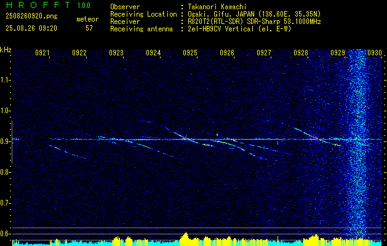Screen dimensions: 387x246
Task: Click the 1.1 kHz axis value
Action: click(5, 80)
